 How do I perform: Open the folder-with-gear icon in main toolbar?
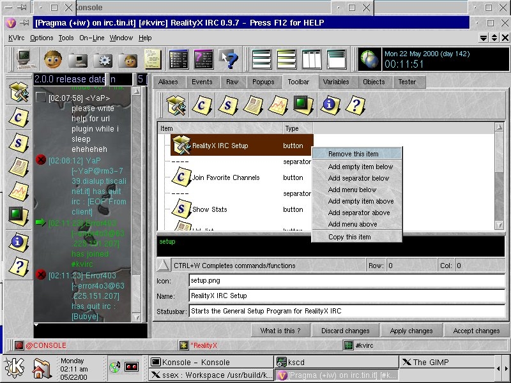(x=103, y=60)
